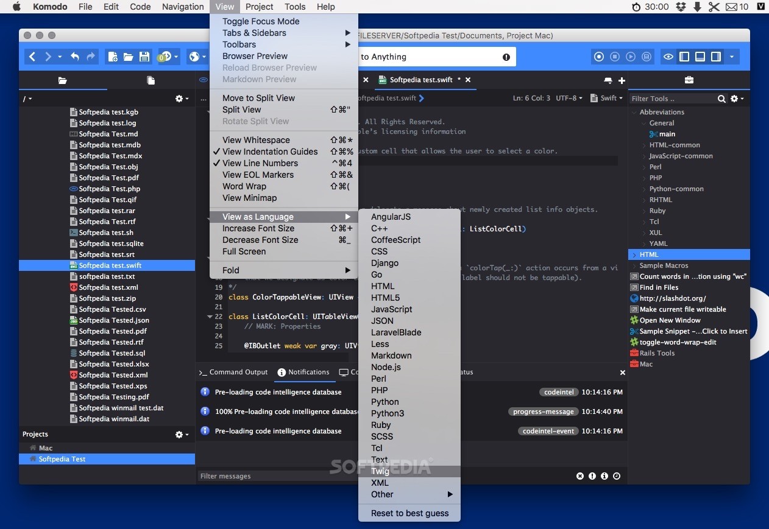Click the undo arrow in the toolbar
769x529 pixels.
pyautogui.click(x=74, y=57)
